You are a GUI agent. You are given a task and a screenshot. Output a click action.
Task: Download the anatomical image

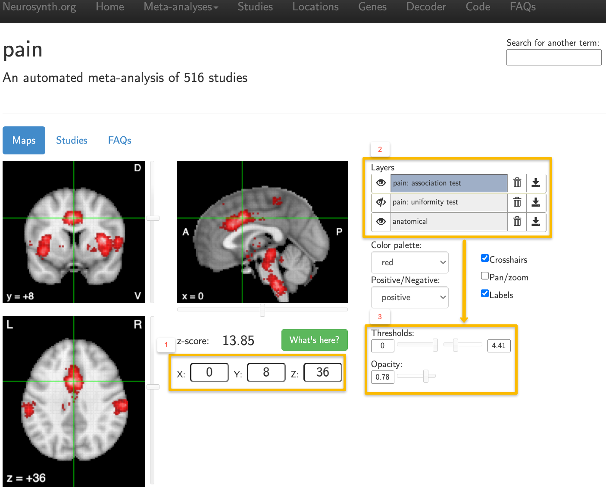point(536,221)
